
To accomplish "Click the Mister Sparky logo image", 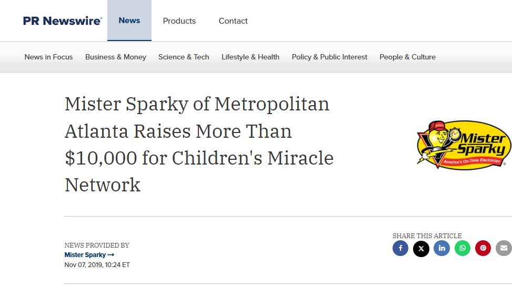I will coord(463,145).
